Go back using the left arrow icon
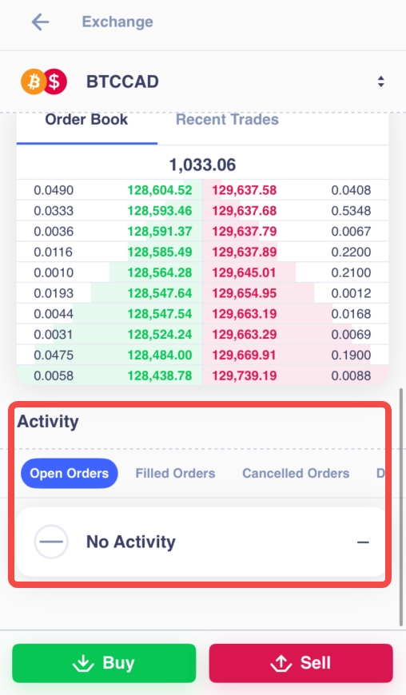The width and height of the screenshot is (406, 695). (x=40, y=22)
